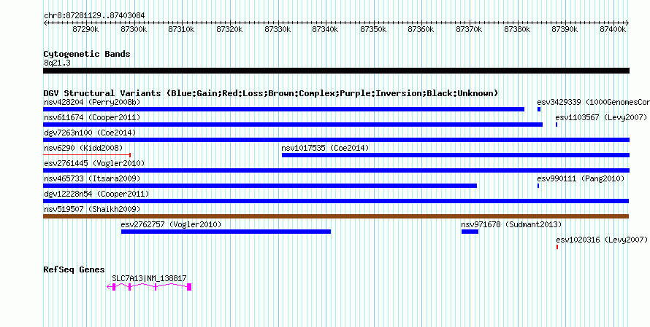Click the 87290k ruler position

click(85, 29)
